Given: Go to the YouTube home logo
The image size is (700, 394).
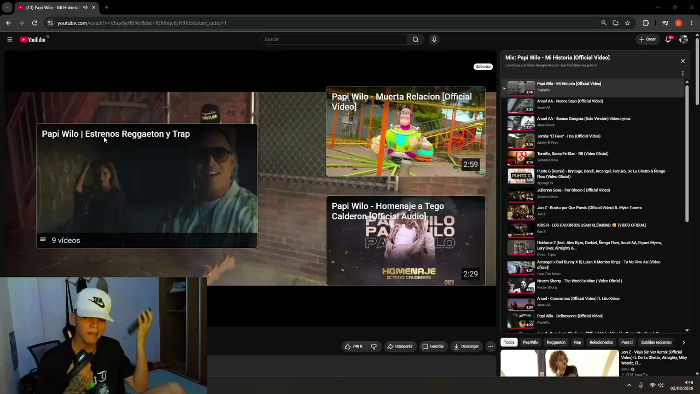Looking at the screenshot, I should pos(33,39).
